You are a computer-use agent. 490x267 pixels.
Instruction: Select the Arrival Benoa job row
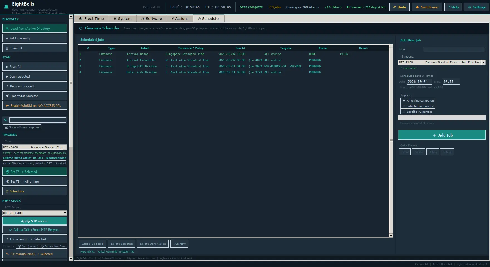coord(233,54)
